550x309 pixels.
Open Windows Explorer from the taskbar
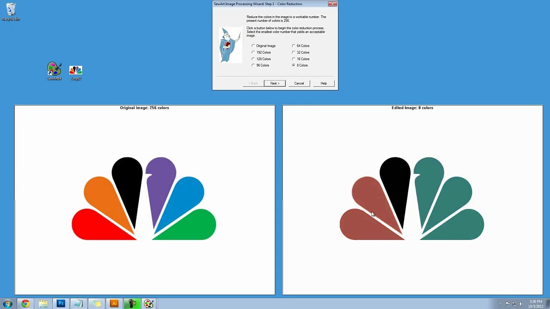coord(43,304)
